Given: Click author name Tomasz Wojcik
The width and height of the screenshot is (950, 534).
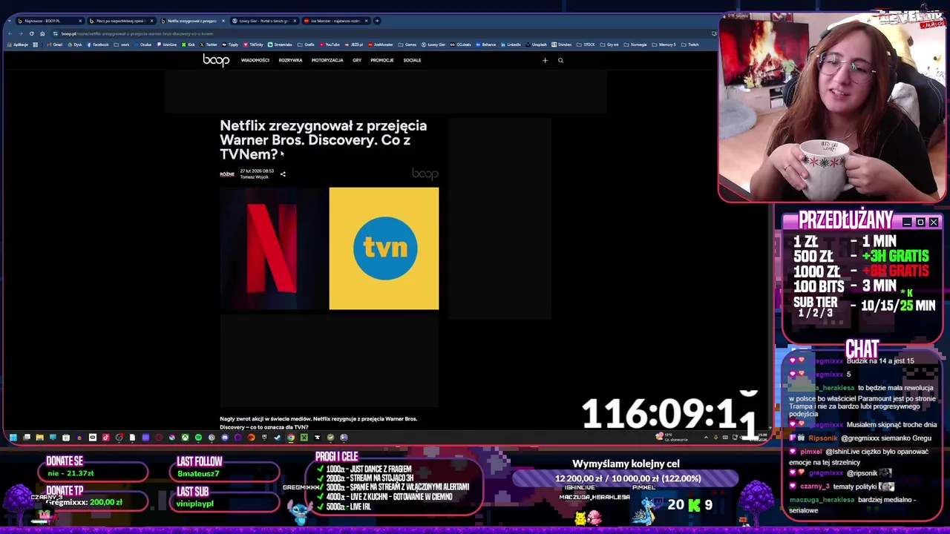Looking at the screenshot, I should point(255,177).
